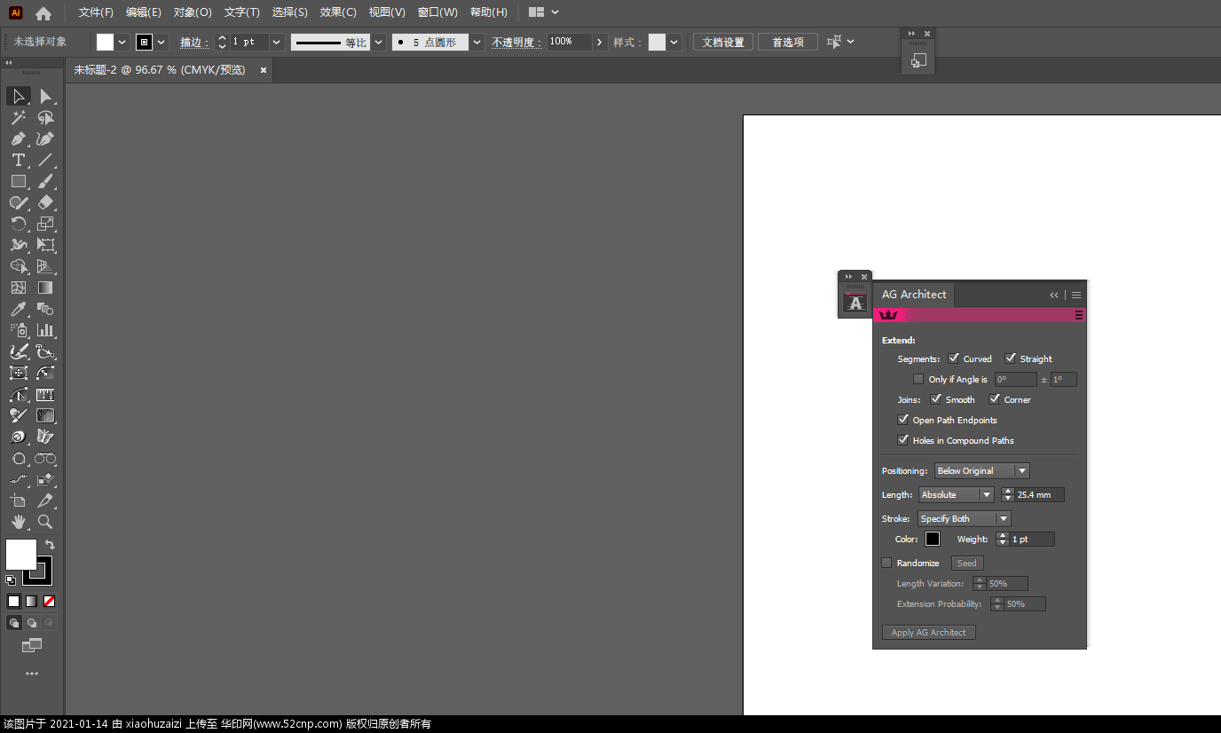This screenshot has height=733, width=1221.
Task: Click large white fill swatch in toolbar
Action: pyautogui.click(x=21, y=555)
